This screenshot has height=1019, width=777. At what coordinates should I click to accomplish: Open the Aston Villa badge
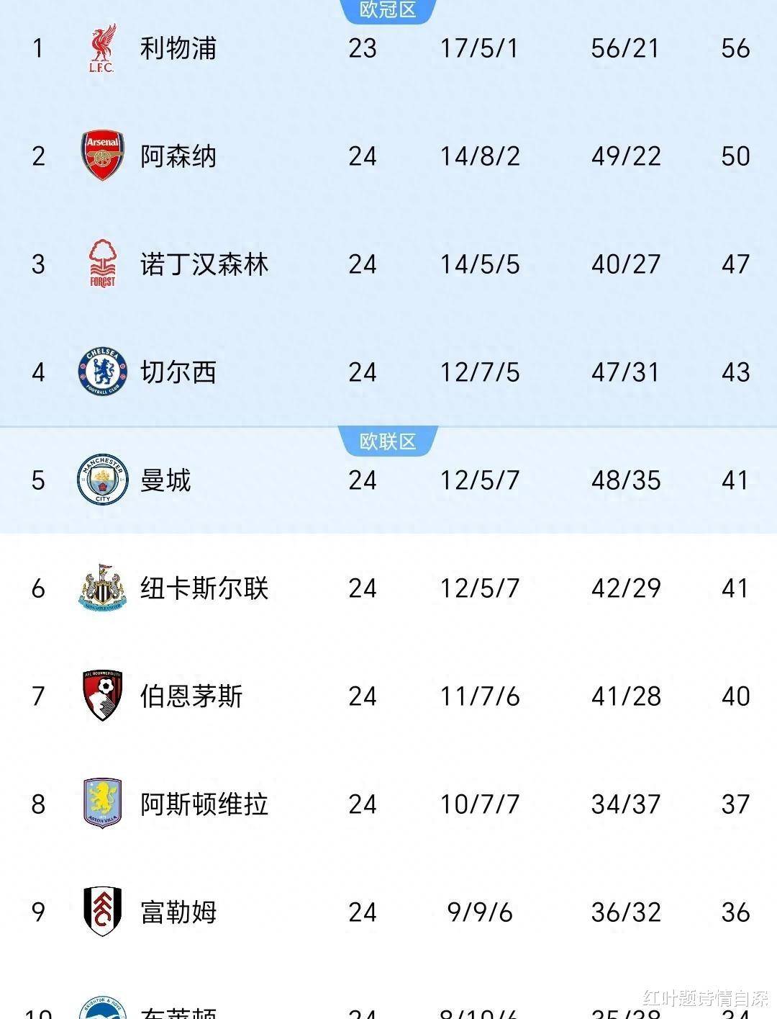(102, 803)
